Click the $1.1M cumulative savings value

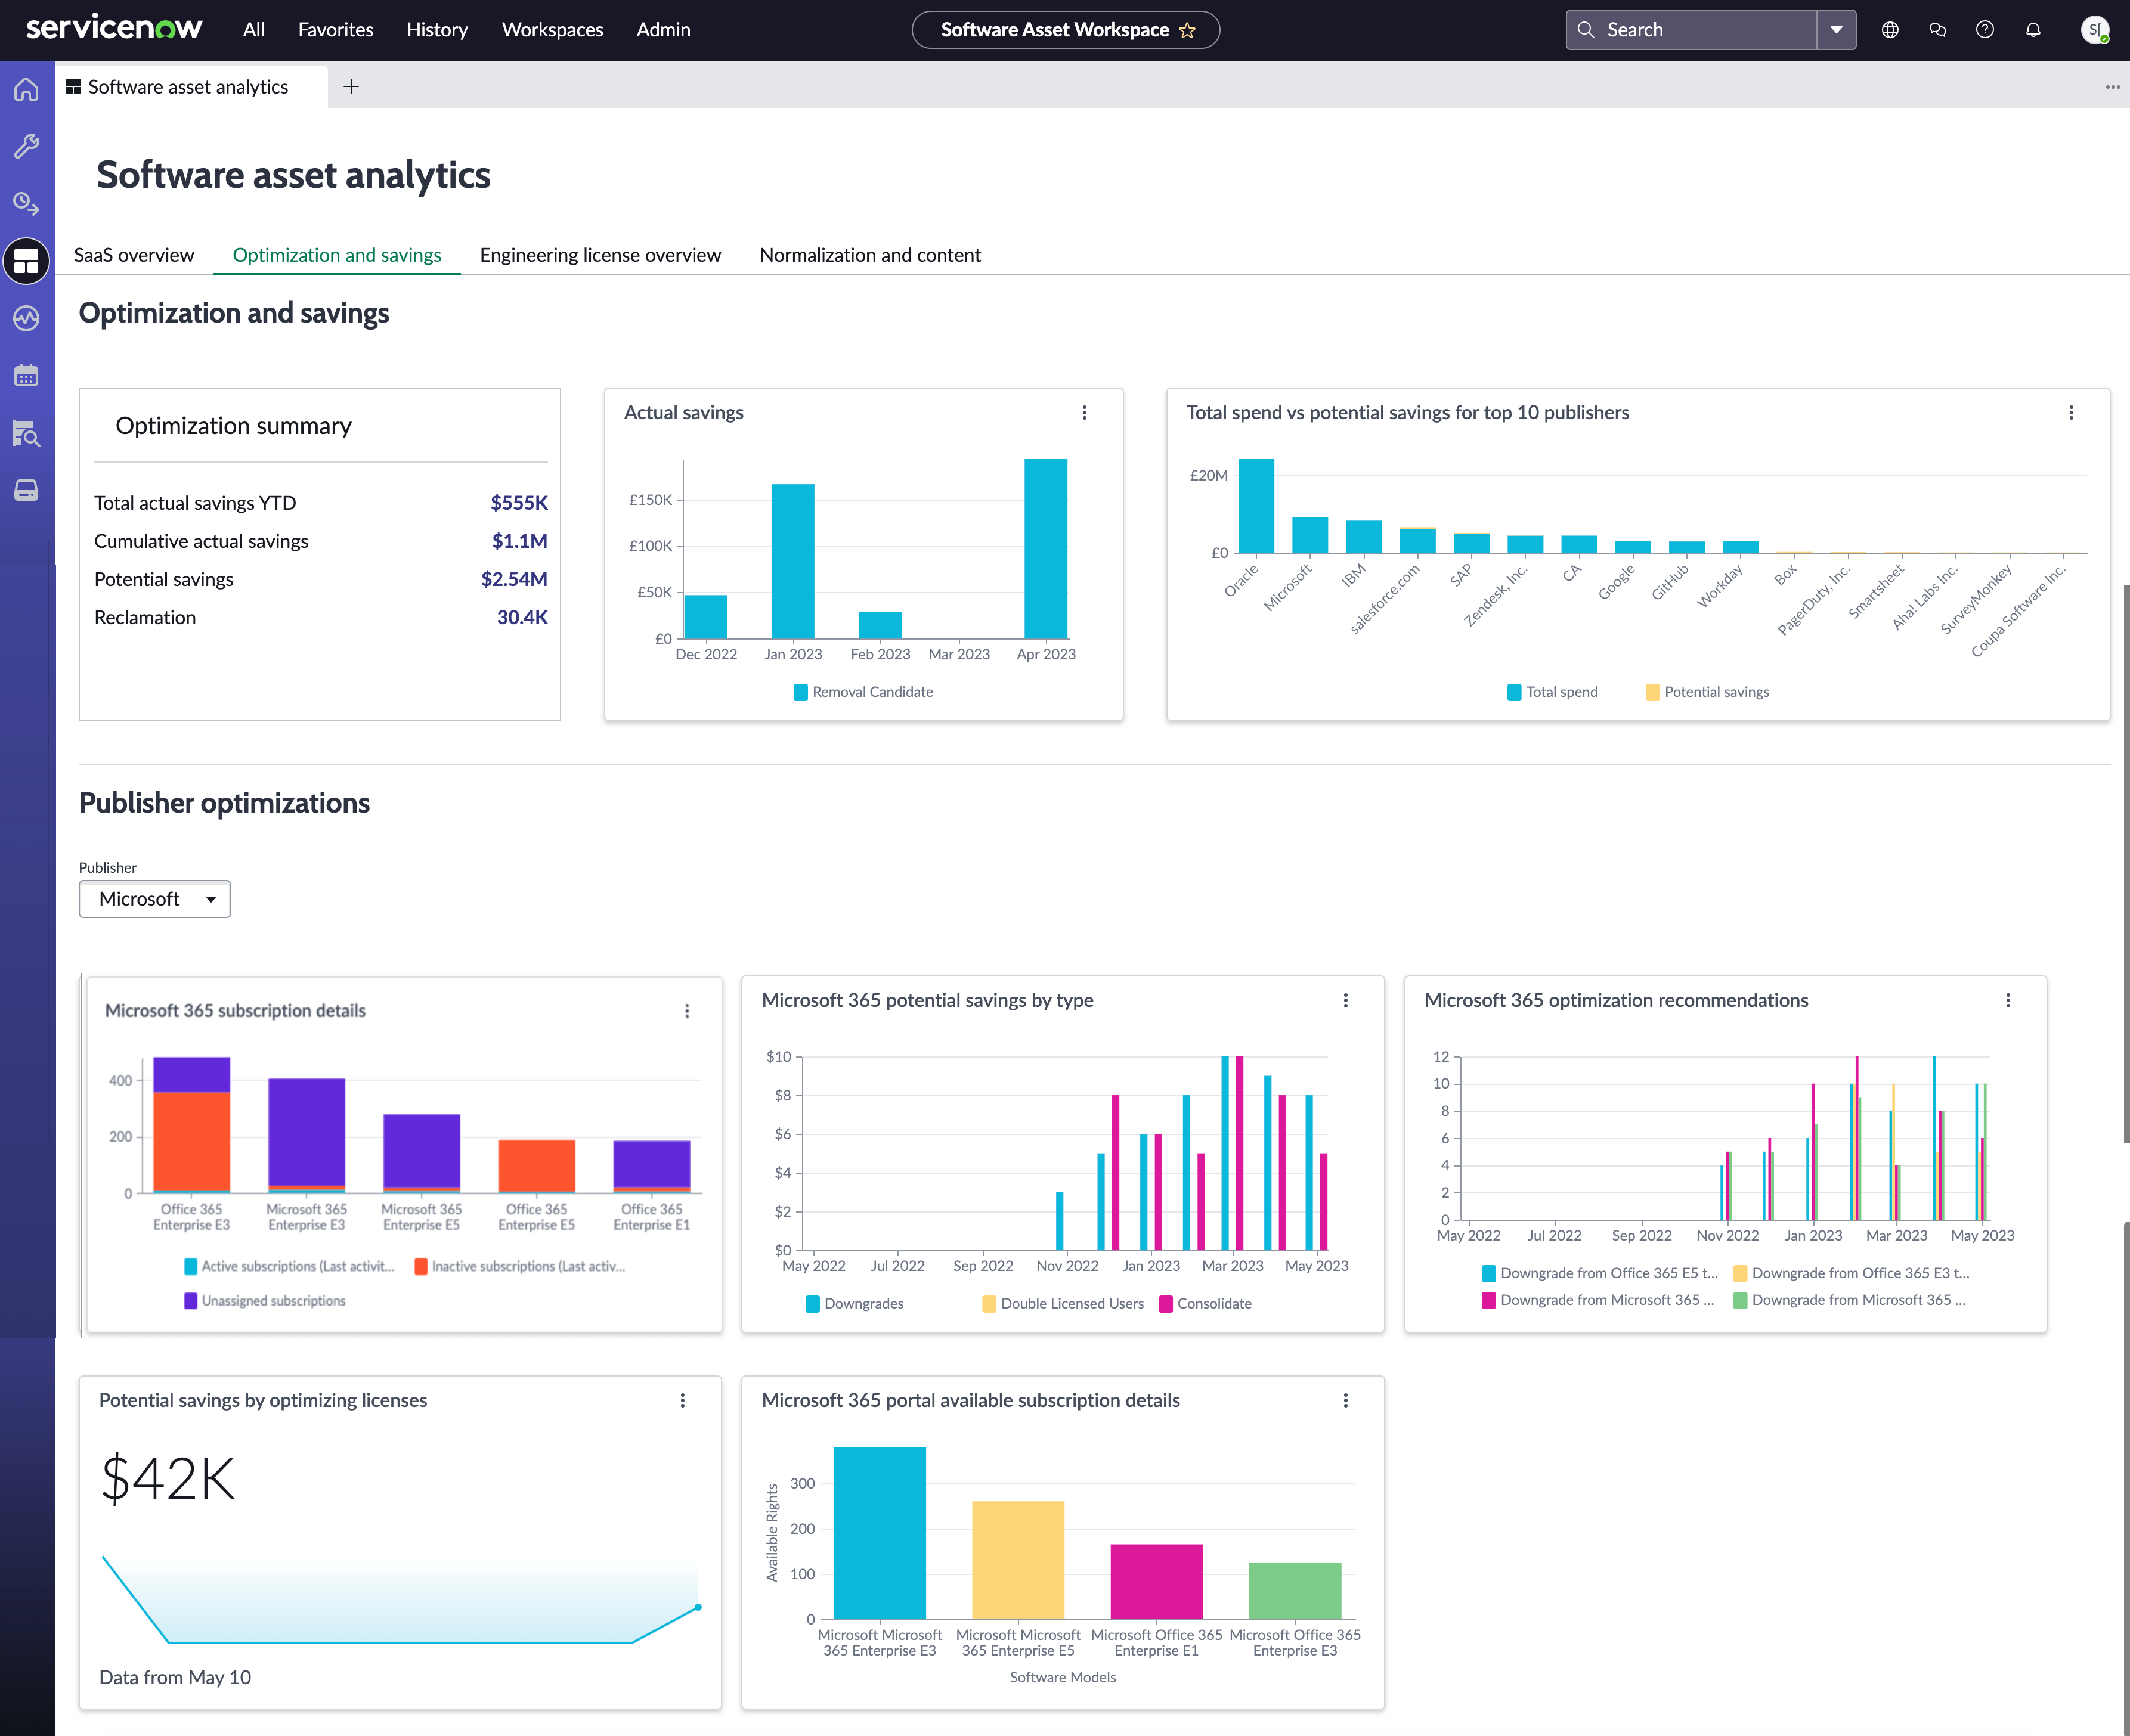pos(520,541)
